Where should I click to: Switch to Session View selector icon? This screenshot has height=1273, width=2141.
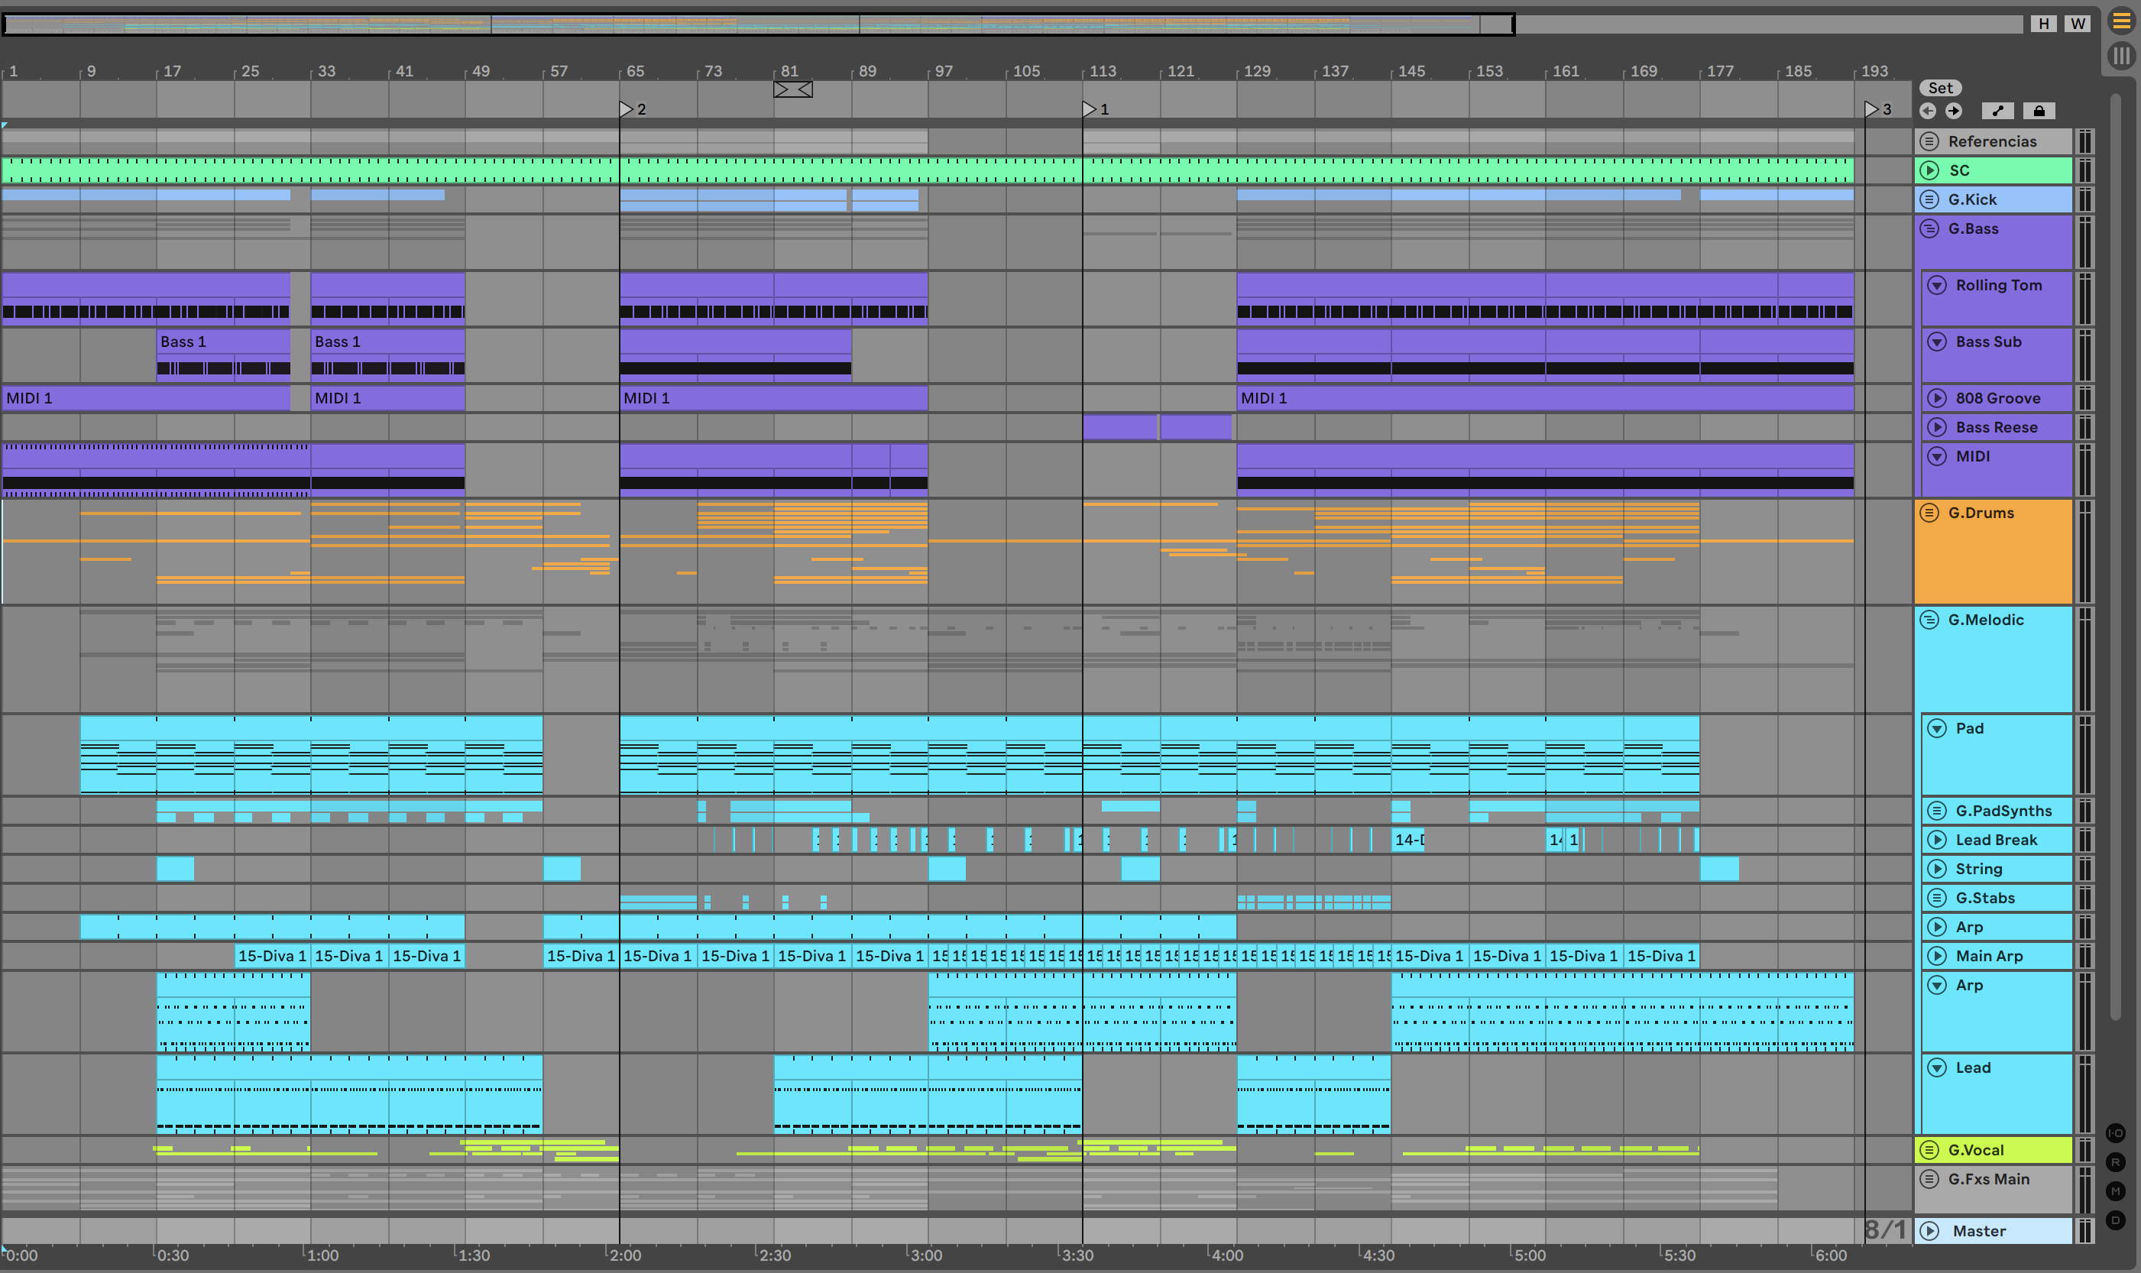click(2121, 57)
